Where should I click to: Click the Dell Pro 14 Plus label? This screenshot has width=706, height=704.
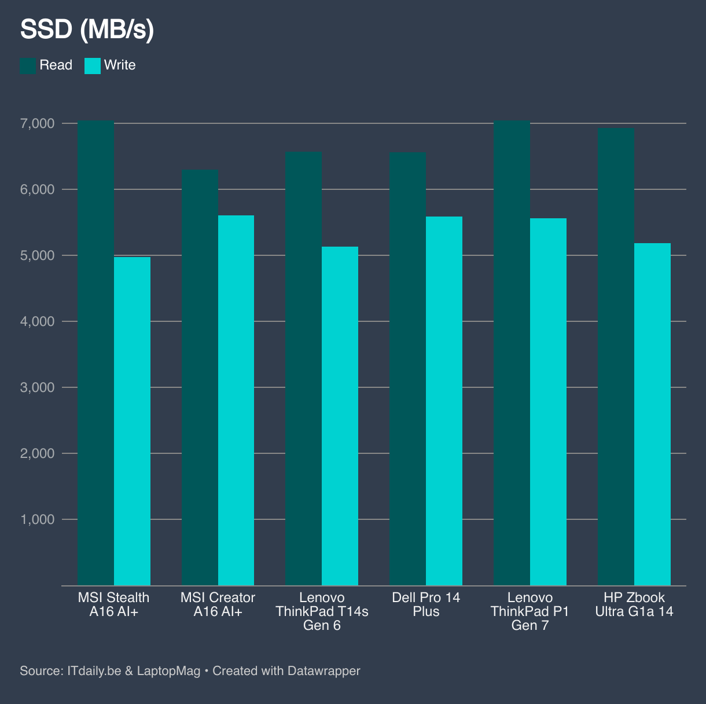(426, 604)
